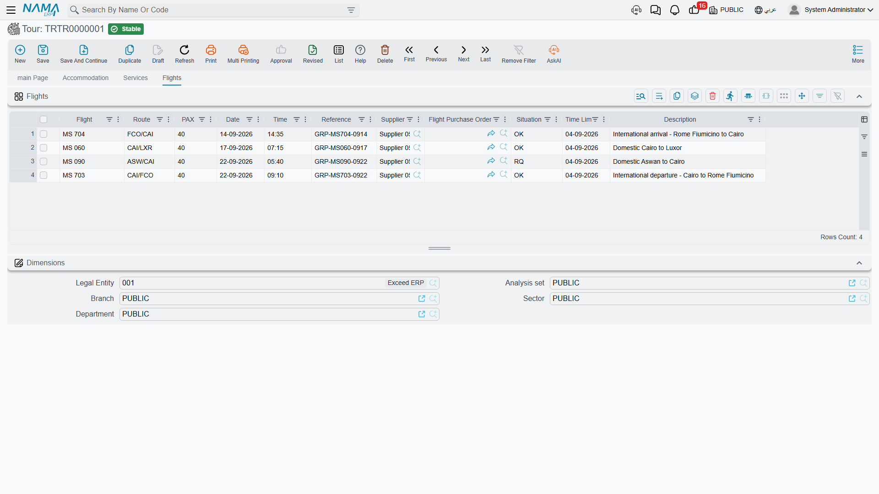Screen dimensions: 879x494
Task: Click the panel splitter handle below Flights grid
Action: (x=439, y=248)
